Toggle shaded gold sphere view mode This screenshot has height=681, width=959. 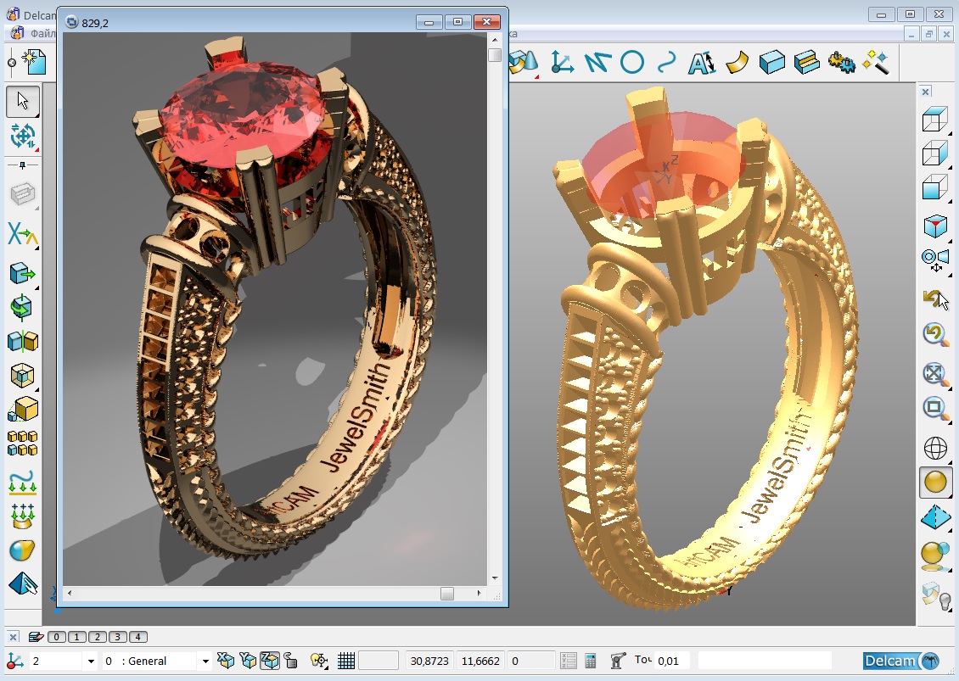click(x=935, y=483)
